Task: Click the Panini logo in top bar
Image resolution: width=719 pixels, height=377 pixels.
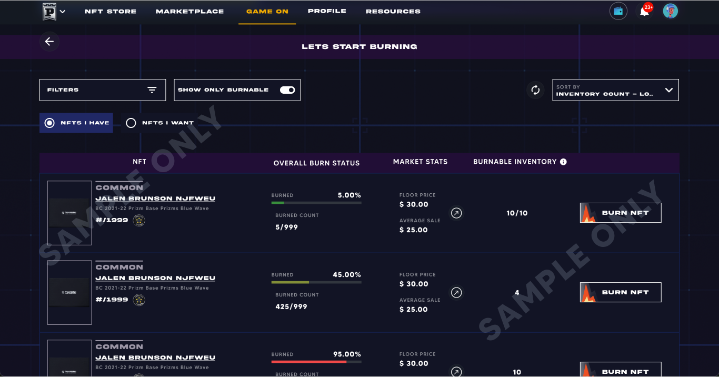Action: tap(49, 11)
